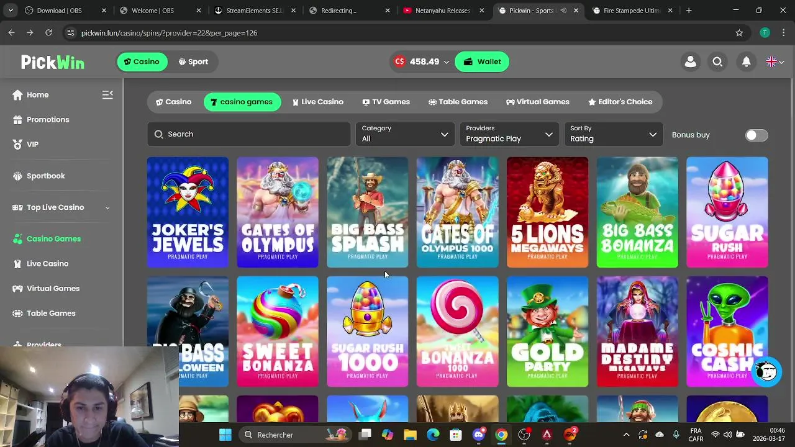The width and height of the screenshot is (795, 447).
Task: Open Table Games in the sidebar
Action: (43, 314)
